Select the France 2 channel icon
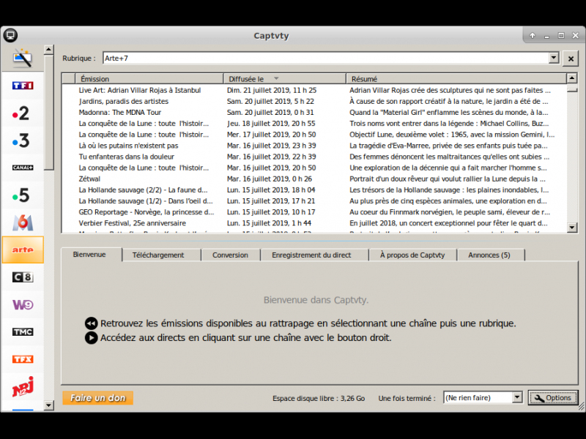 pos(23,113)
